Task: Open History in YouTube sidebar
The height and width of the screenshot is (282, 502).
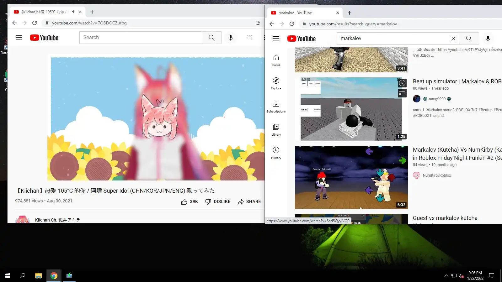Action: 276,153
